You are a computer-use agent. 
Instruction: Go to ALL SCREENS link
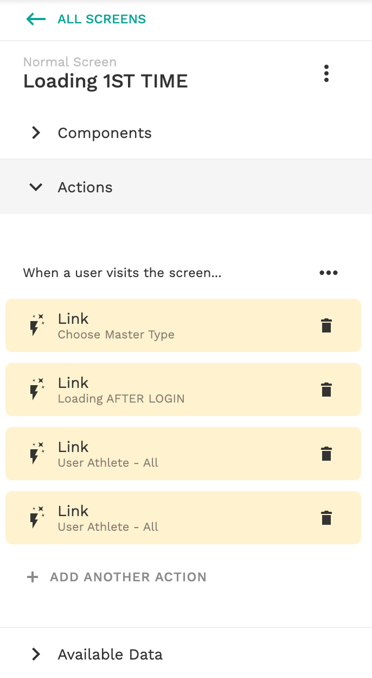[101, 20]
